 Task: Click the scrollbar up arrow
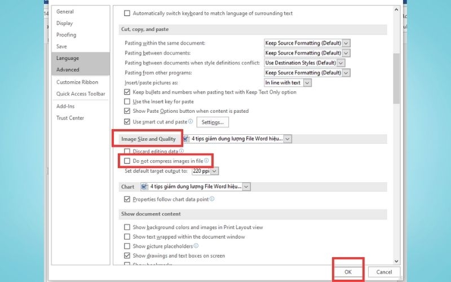coord(396,10)
